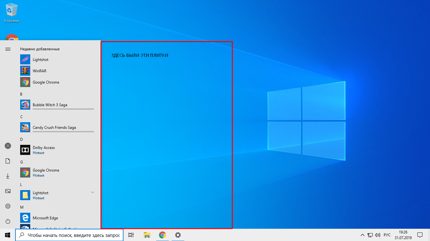Screen dimensions: 430x241
Task: Click the letter G group header
Action: (21, 162)
